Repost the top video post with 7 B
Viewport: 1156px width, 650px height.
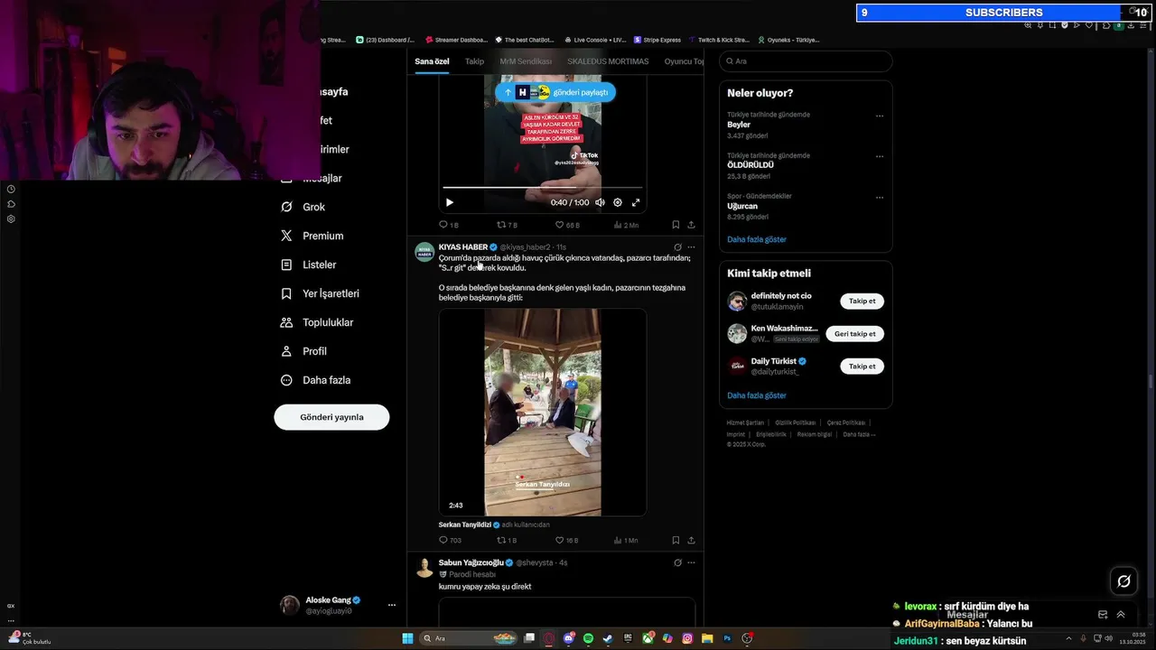pos(507,225)
